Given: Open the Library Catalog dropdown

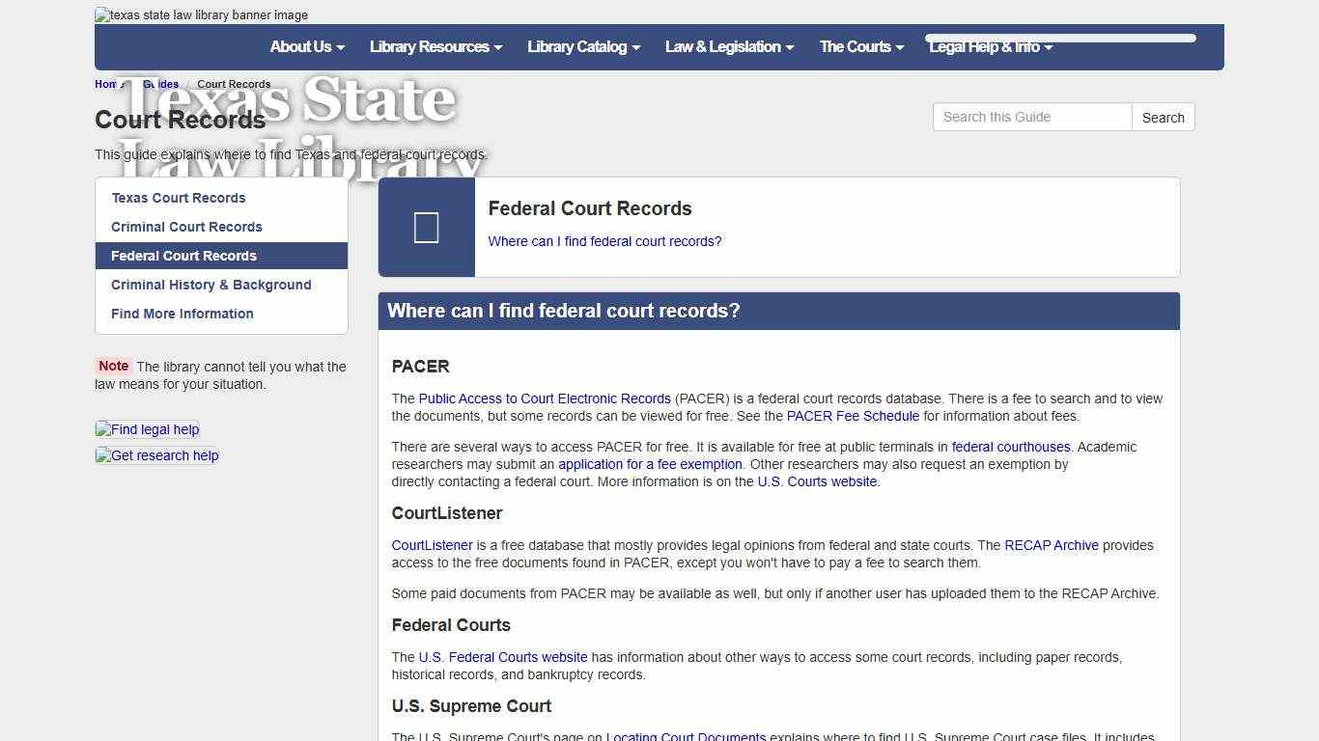Looking at the screenshot, I should (583, 46).
